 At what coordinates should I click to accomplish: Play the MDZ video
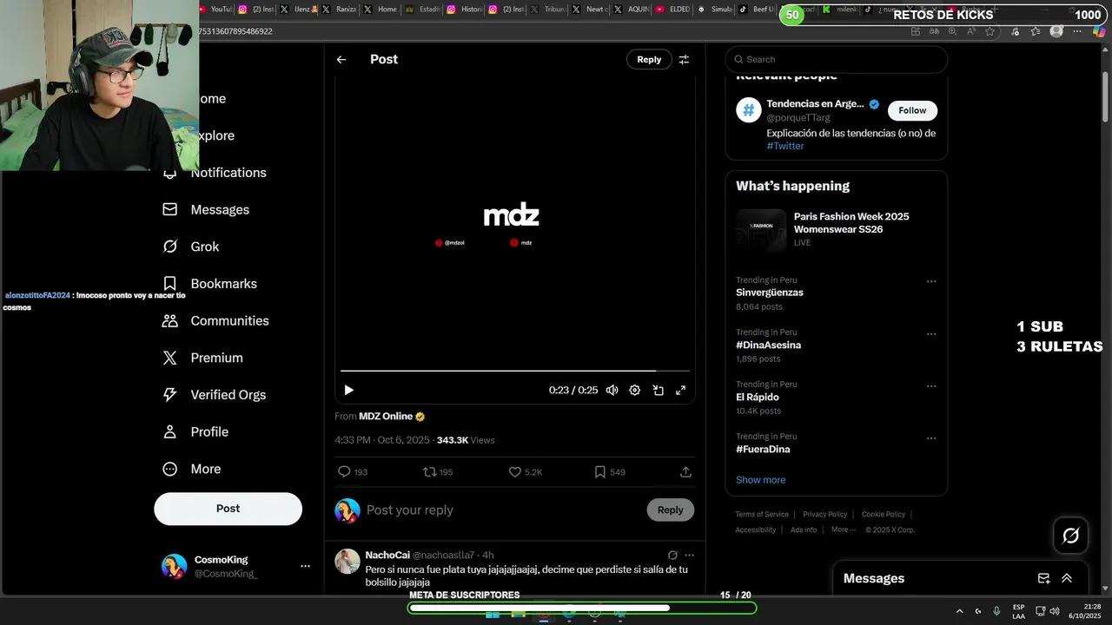click(x=348, y=391)
